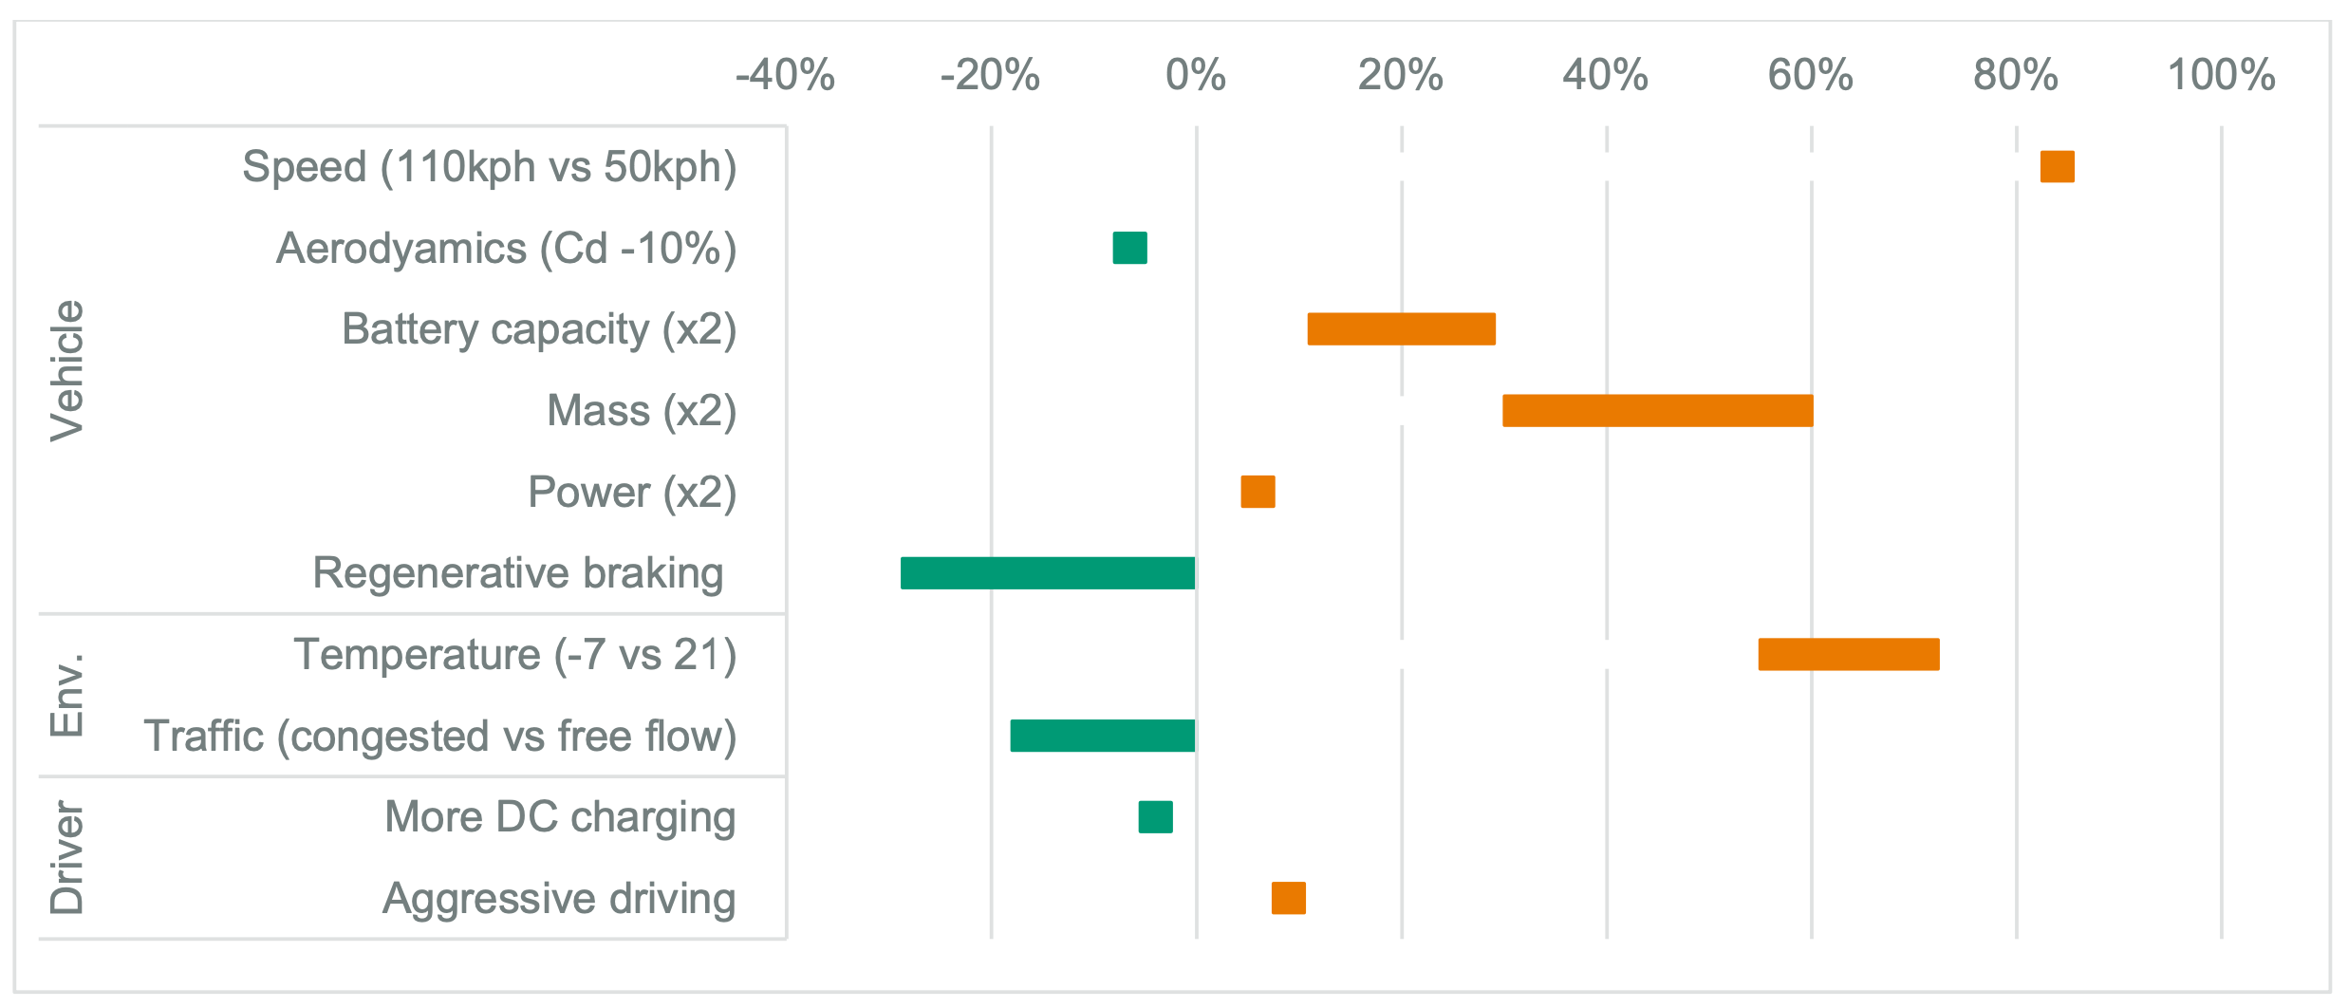Screen dimensions: 2348x1008
Task: Click the green More DC charging bar
Action: pyautogui.click(x=1155, y=817)
